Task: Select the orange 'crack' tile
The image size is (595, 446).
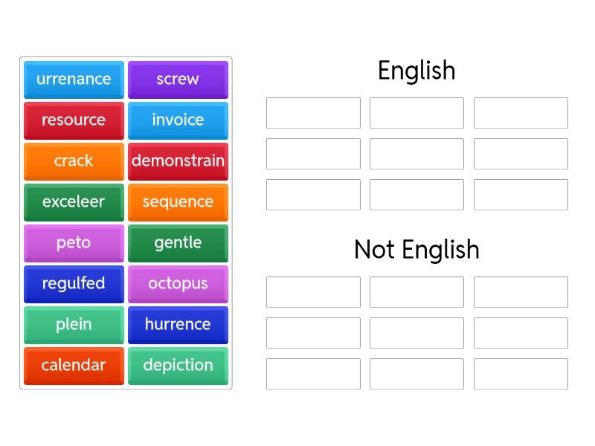Action: point(74,161)
